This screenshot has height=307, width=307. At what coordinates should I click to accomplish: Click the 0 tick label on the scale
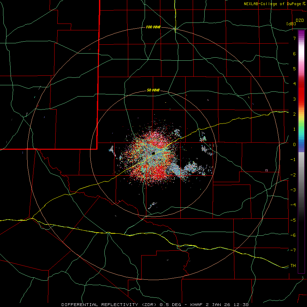tap(294, 144)
